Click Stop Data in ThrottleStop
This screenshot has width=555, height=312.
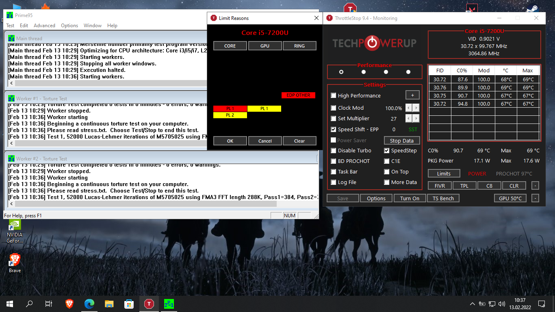[402, 141]
